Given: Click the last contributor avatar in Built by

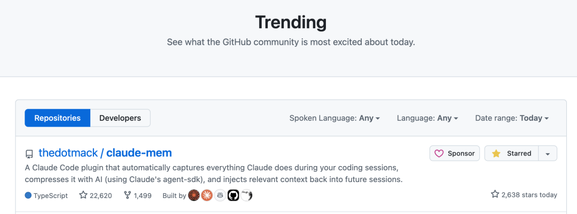Looking at the screenshot, I should pyautogui.click(x=246, y=195).
